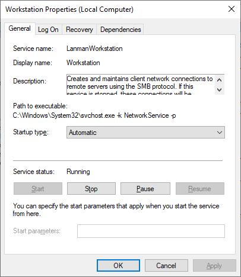Click the svchost.exe executable path text

(x=94, y=115)
